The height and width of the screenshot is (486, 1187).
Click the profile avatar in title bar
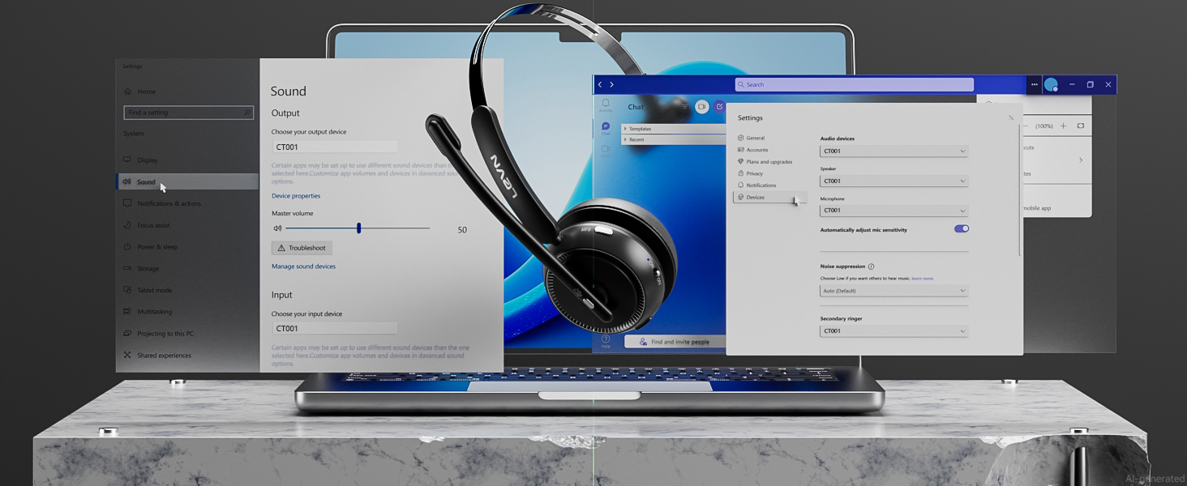point(1051,84)
